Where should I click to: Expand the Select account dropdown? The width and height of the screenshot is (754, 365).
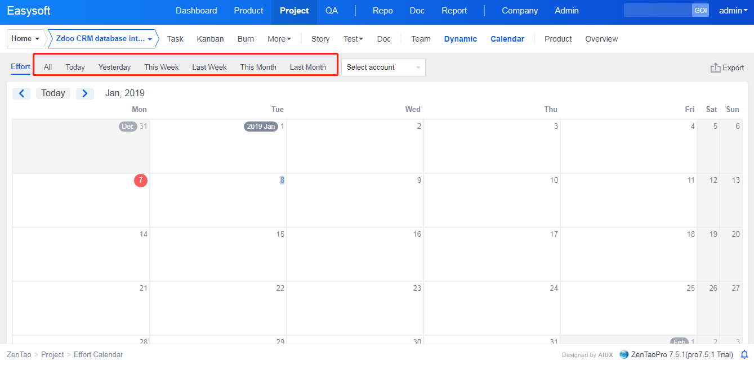coord(383,67)
